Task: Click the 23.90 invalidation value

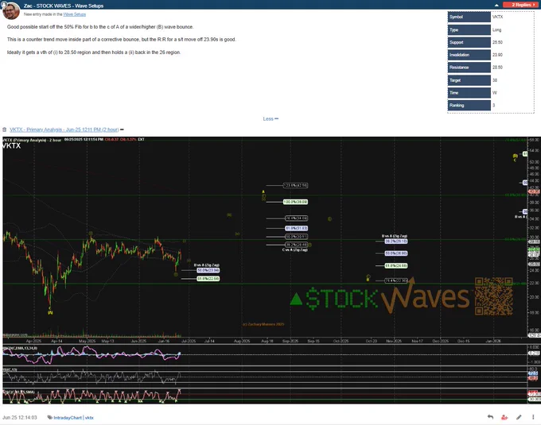Action: (x=497, y=55)
